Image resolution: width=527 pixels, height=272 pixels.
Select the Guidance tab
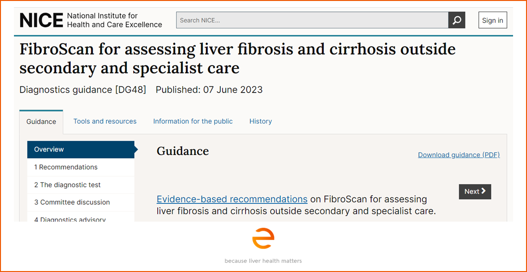(x=41, y=121)
